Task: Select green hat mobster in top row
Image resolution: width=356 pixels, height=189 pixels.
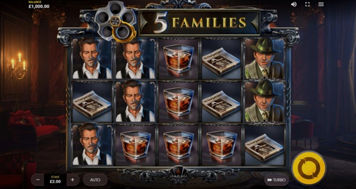Action: (264, 59)
